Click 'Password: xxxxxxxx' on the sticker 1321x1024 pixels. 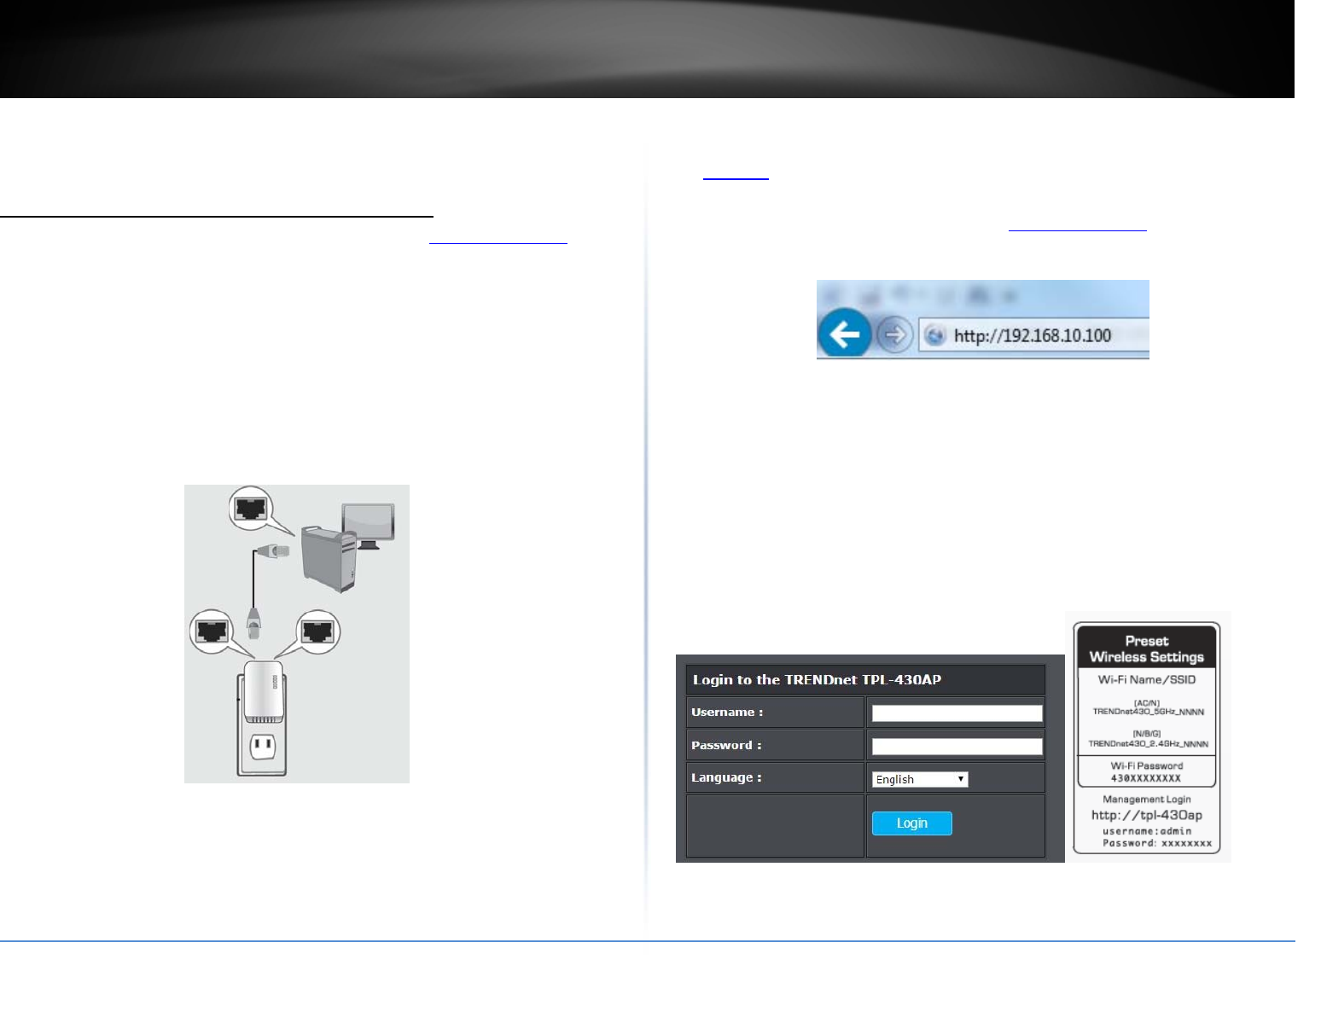(x=1156, y=843)
